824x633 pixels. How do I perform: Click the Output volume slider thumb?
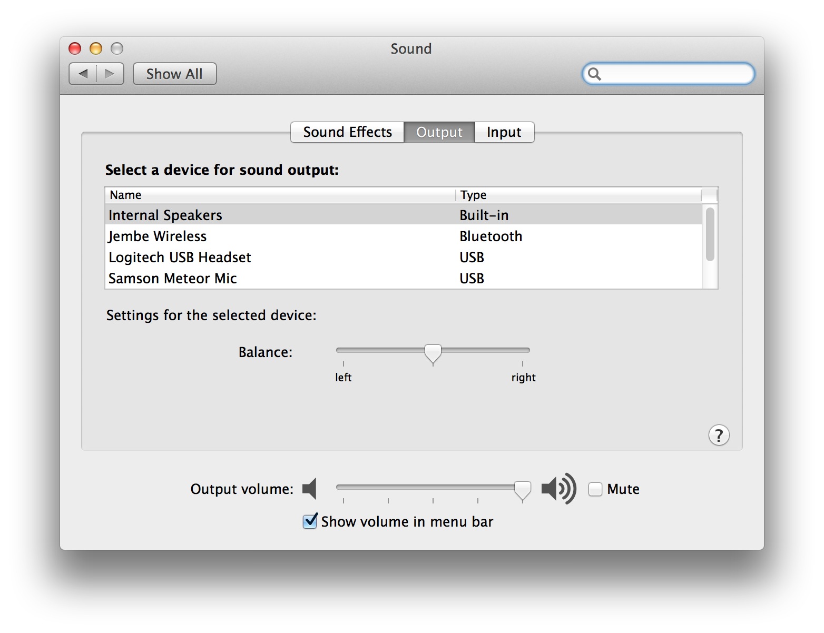click(x=522, y=491)
